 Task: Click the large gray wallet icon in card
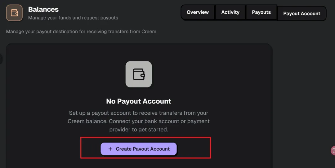point(139,74)
